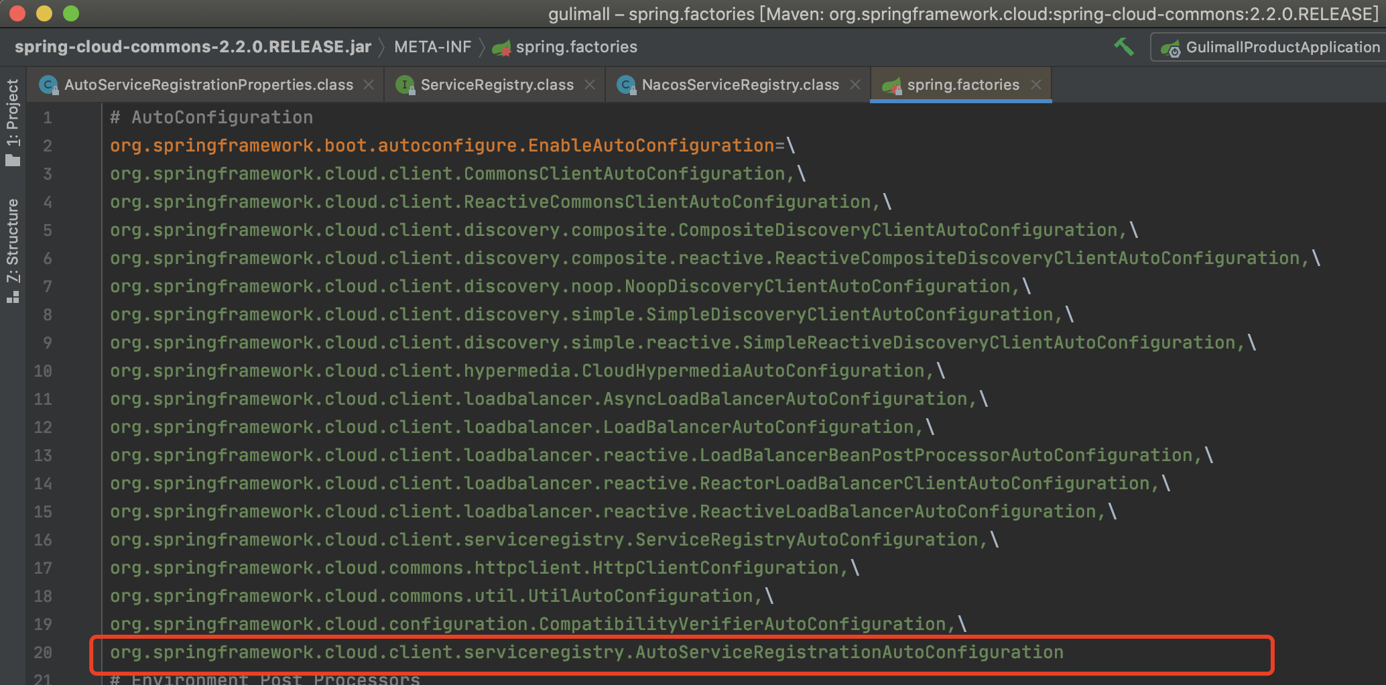This screenshot has width=1386, height=685.
Task: Click the AutoServiceRegistrationAutoConfiguration entry
Action: [587, 652]
